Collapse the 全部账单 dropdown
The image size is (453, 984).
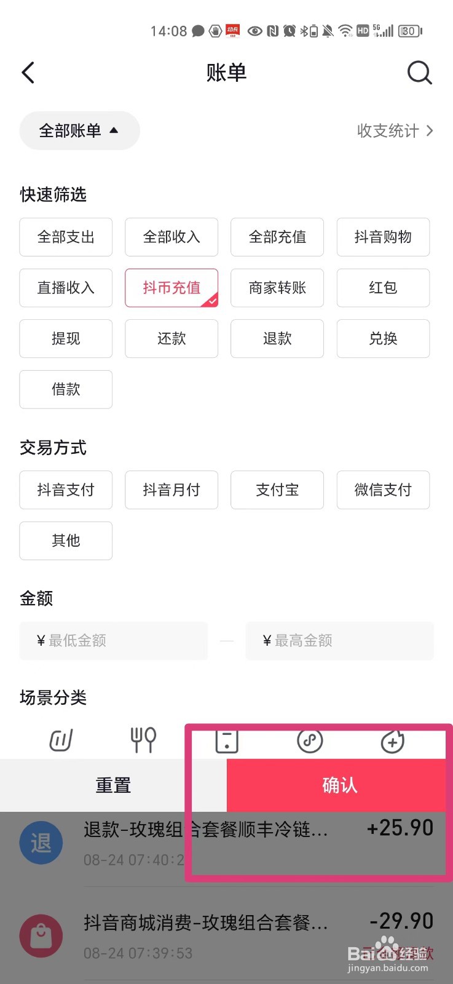coord(80,130)
